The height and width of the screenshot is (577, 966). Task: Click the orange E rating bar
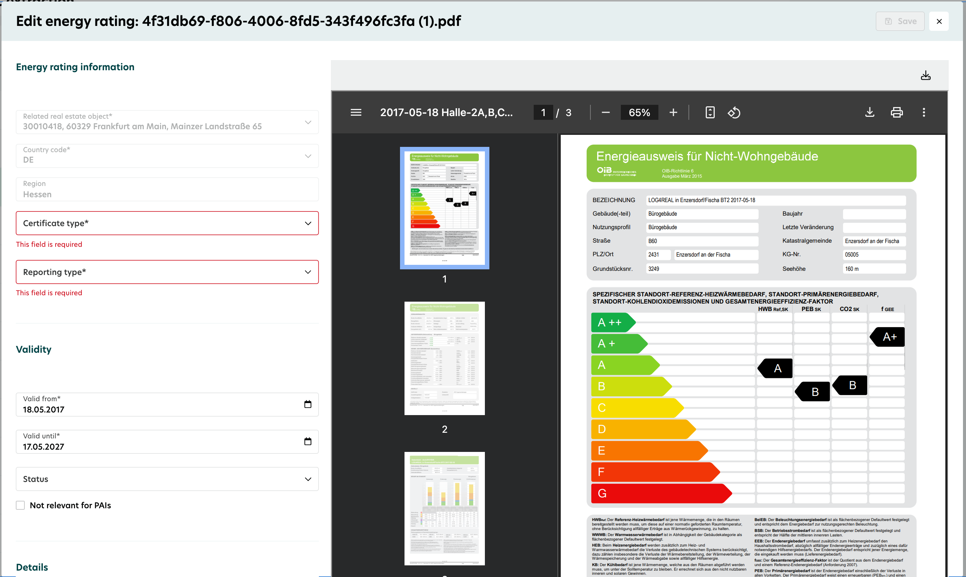point(649,451)
